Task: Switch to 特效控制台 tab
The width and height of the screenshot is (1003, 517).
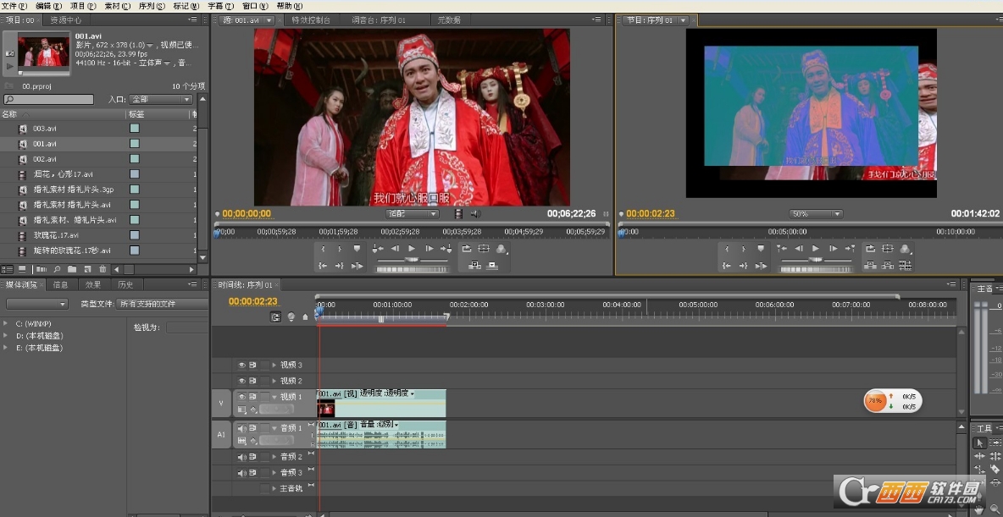Action: (311, 19)
